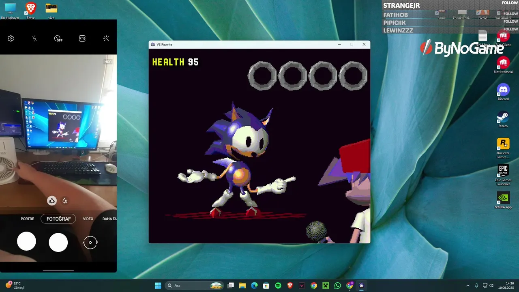
Task: Open the gallery preview circle
Action: coord(26,241)
